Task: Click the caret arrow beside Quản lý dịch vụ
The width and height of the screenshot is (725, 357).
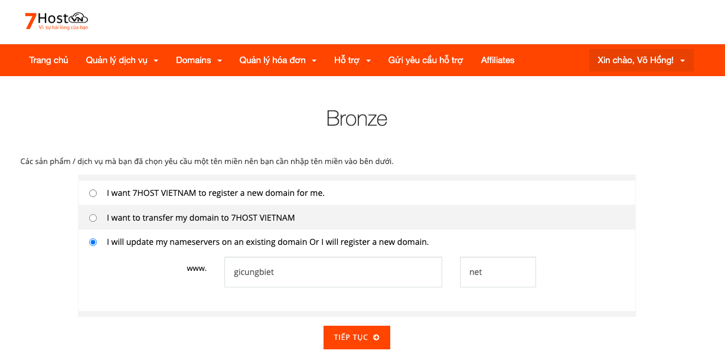Action: click(156, 61)
